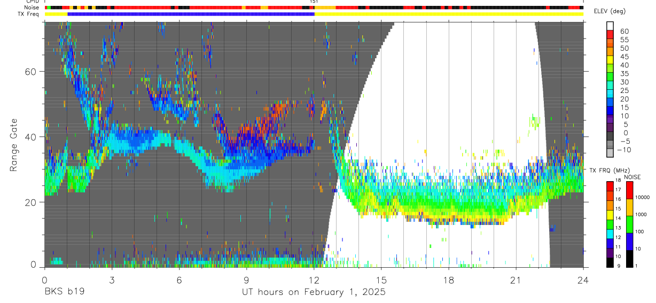The image size is (656, 303).
Task: Click the "BKS b19" radar beam label
Action: [64, 292]
